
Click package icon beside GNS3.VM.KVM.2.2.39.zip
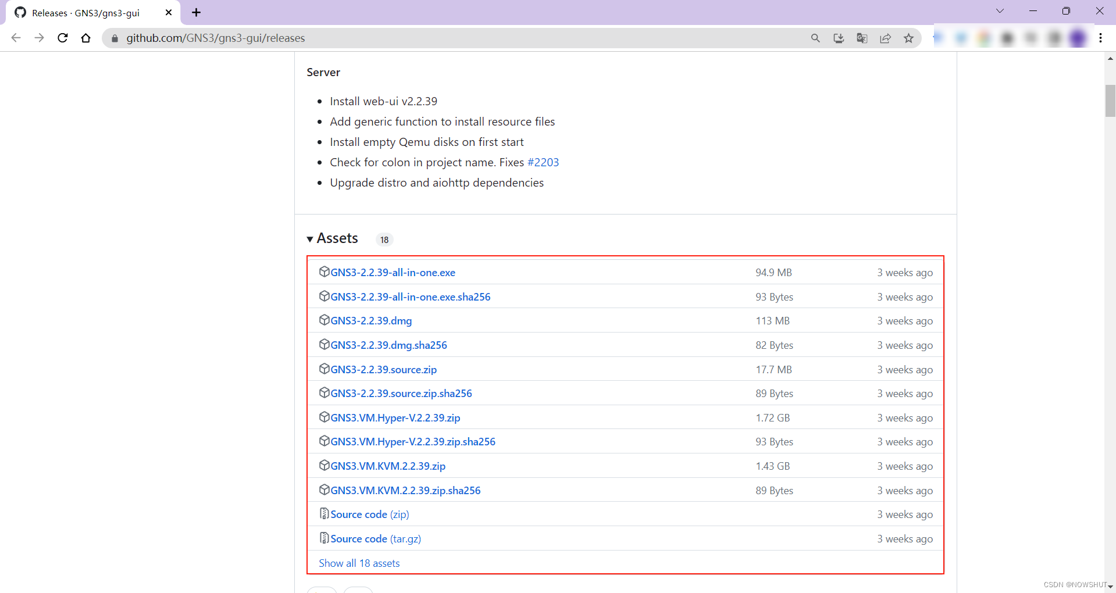[x=325, y=465]
